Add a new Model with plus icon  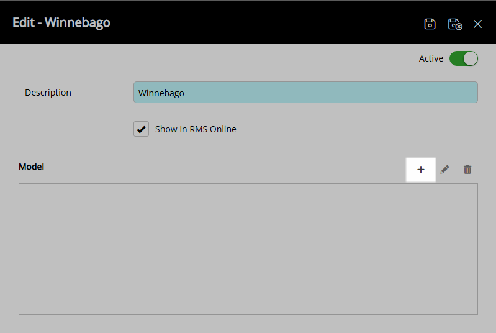[x=421, y=170]
